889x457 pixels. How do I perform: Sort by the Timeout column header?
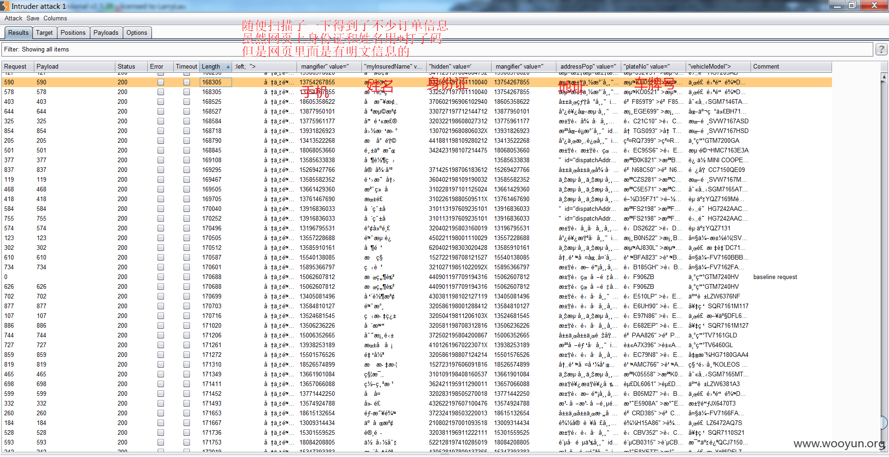(x=186, y=67)
